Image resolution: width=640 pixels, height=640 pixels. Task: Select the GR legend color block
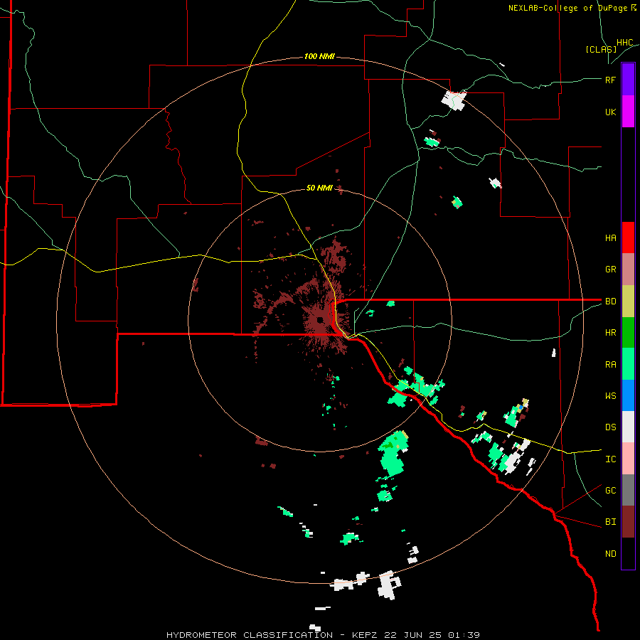click(x=628, y=269)
